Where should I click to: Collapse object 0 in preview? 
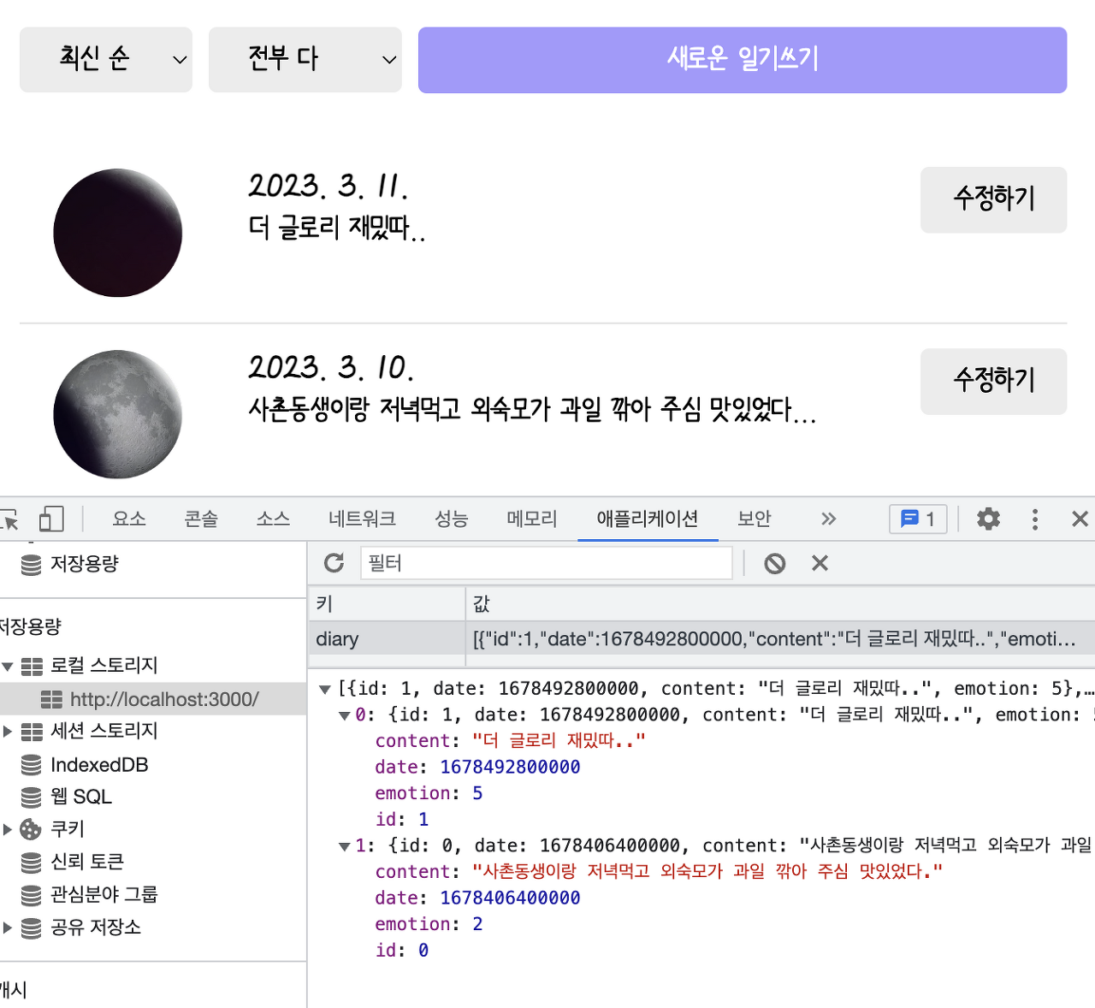[x=345, y=715]
